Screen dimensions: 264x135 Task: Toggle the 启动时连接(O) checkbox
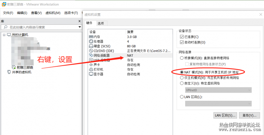click(181, 42)
